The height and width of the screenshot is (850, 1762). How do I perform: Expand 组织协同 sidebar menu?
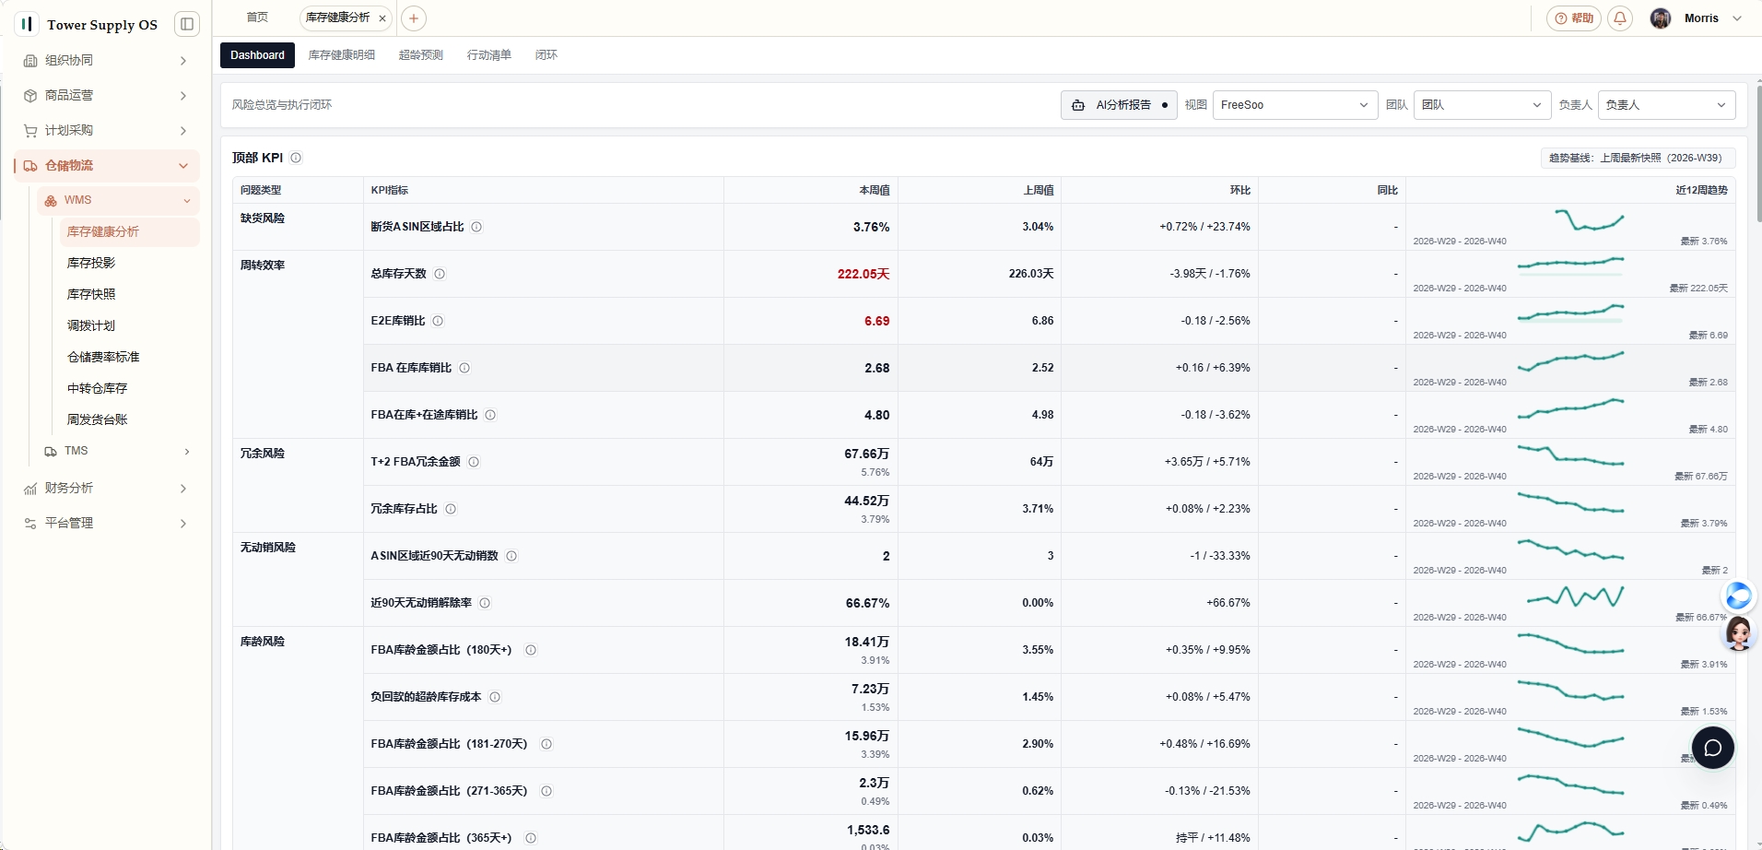(x=107, y=61)
